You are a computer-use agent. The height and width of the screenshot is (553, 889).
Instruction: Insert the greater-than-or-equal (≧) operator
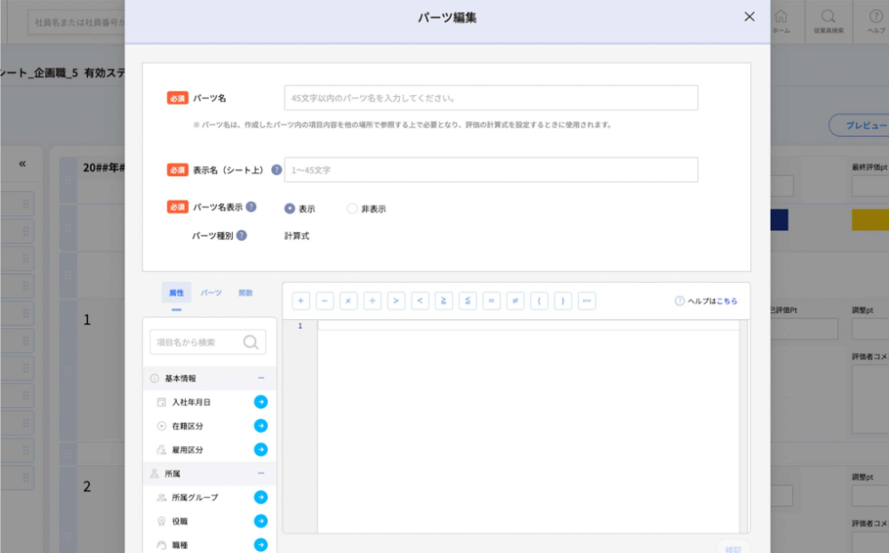click(x=444, y=301)
